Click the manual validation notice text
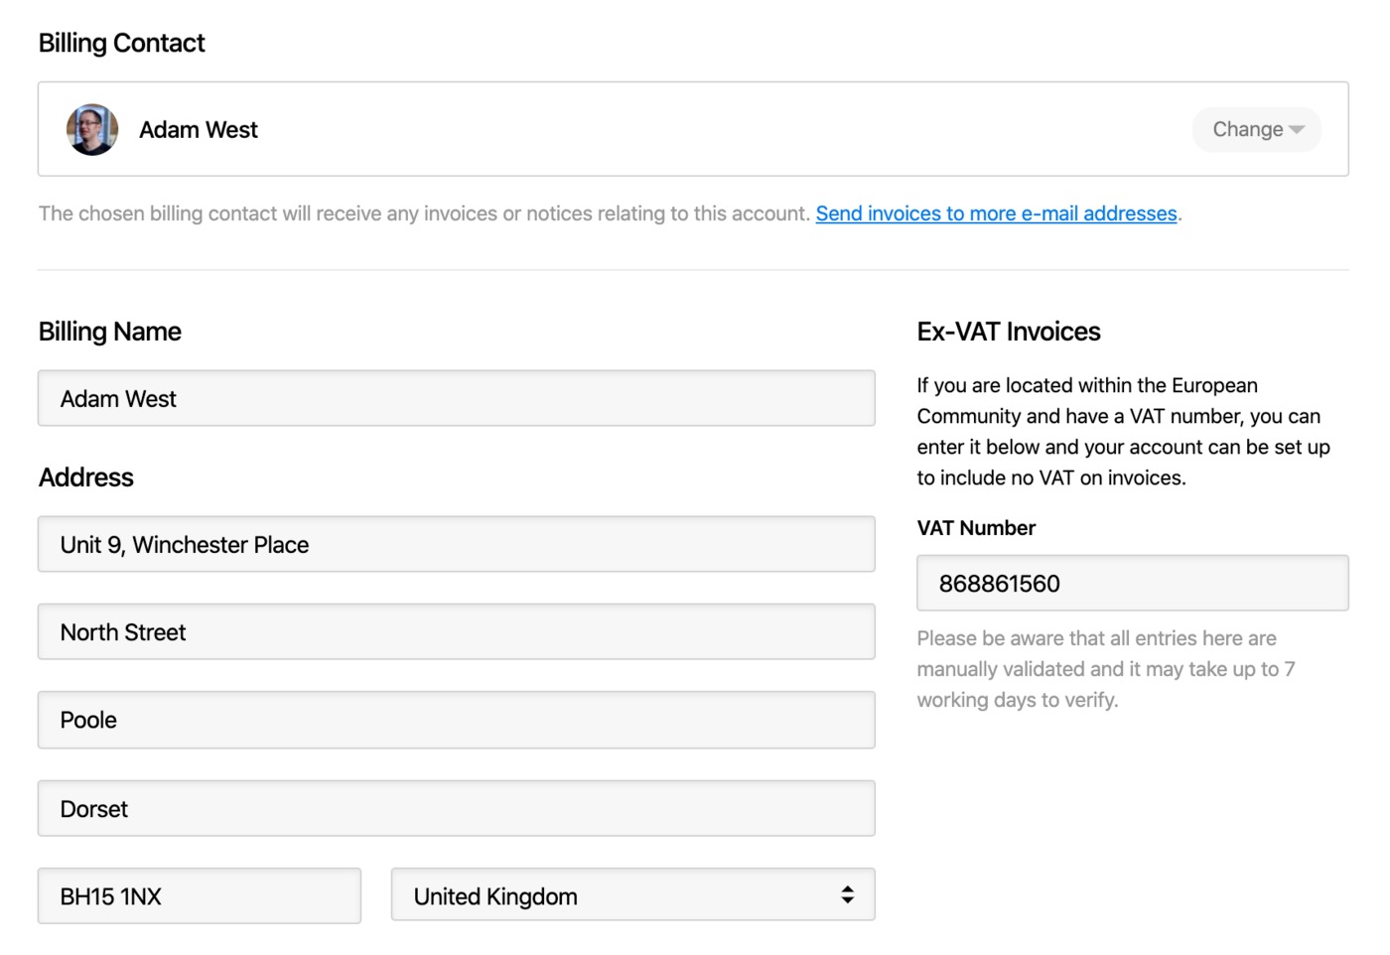This screenshot has height=955, width=1390. point(1105,669)
